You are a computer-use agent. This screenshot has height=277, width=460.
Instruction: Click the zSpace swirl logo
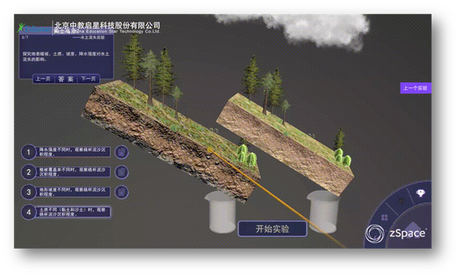click(x=375, y=234)
